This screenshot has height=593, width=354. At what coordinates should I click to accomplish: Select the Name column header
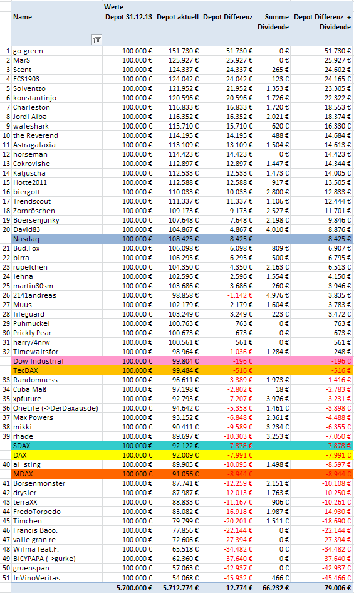[x=23, y=17]
